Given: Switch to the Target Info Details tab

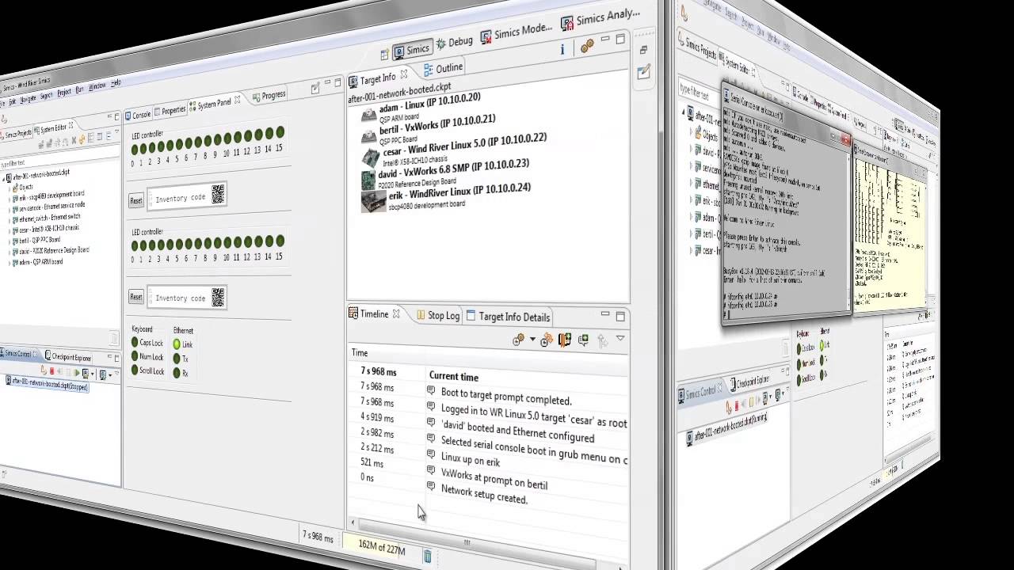Looking at the screenshot, I should pos(508,317).
